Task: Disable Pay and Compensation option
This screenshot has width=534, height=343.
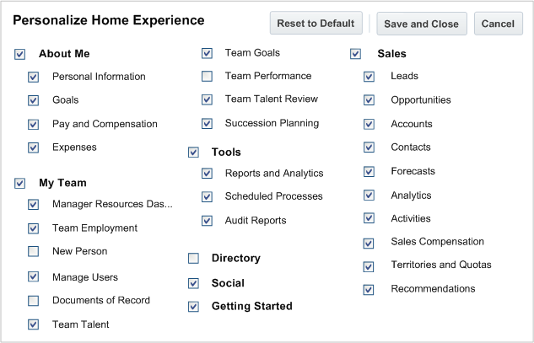Action: click(34, 125)
